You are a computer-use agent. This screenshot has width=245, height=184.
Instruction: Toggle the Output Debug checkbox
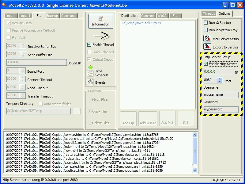click(x=89, y=59)
